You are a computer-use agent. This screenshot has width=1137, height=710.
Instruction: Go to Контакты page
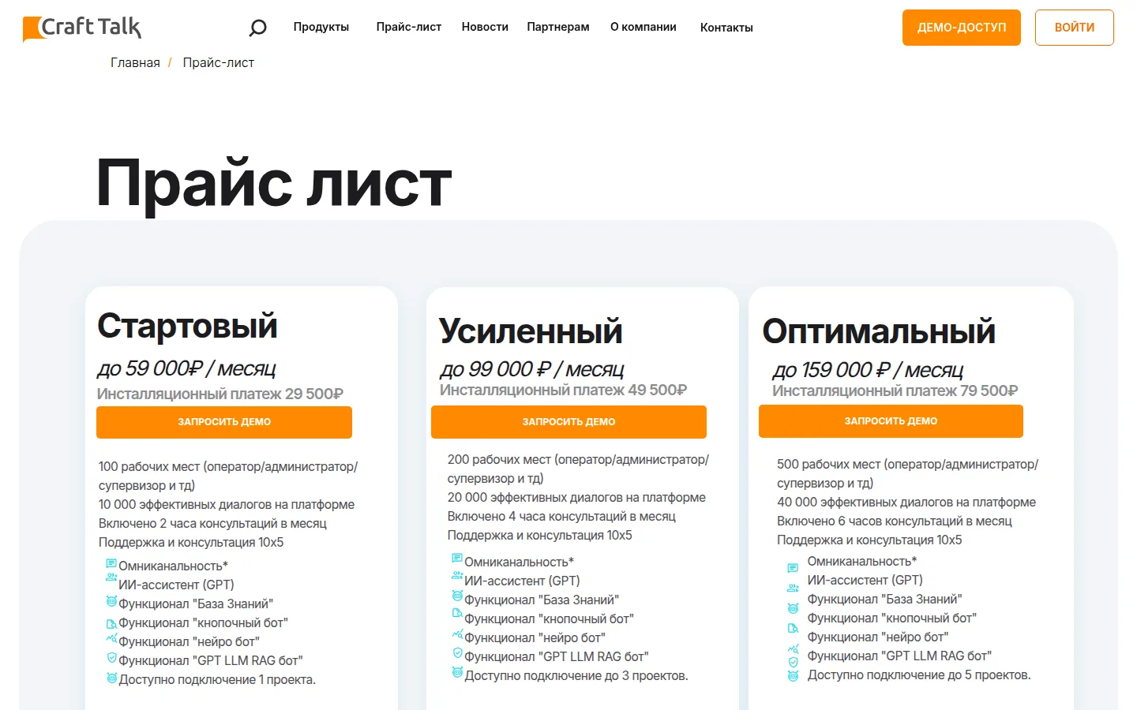point(726,28)
